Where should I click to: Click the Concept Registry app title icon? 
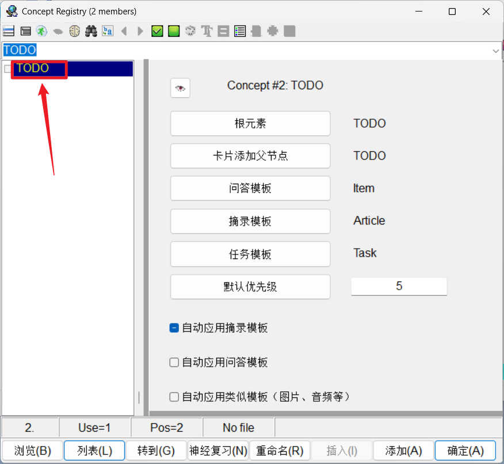tap(12, 12)
